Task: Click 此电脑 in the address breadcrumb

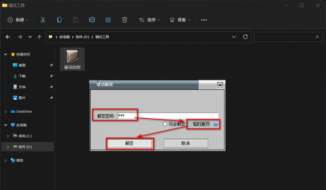Action: click(x=65, y=37)
